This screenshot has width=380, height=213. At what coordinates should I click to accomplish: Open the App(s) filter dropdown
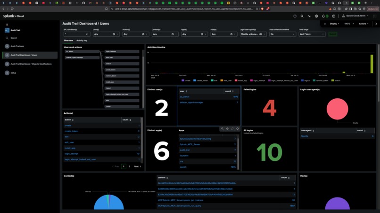[194, 34]
